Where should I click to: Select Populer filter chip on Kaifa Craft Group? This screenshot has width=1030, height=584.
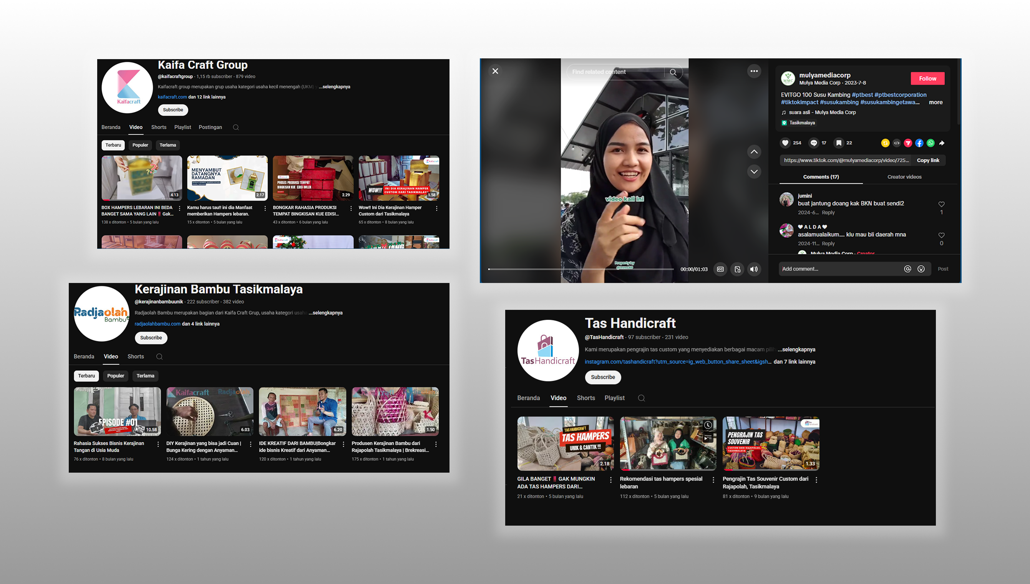[140, 145]
